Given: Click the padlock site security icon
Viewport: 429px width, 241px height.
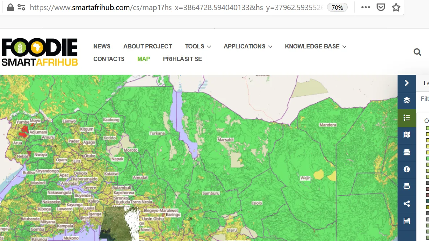Looking at the screenshot, I should [10, 7].
